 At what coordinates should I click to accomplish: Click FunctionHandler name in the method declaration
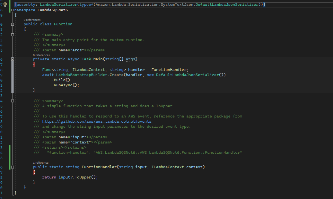coord(99,167)
